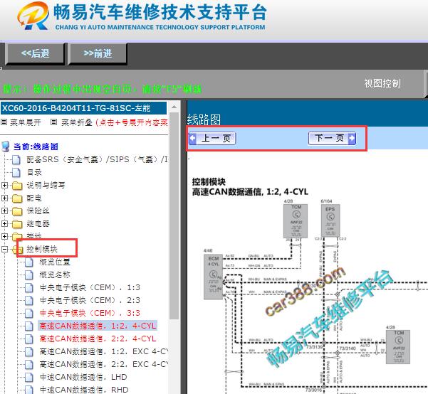Click document icon beside 中速CAN数据通信, LHD
Image resolution: width=428 pixels, height=394 pixels.
[x=29, y=378]
